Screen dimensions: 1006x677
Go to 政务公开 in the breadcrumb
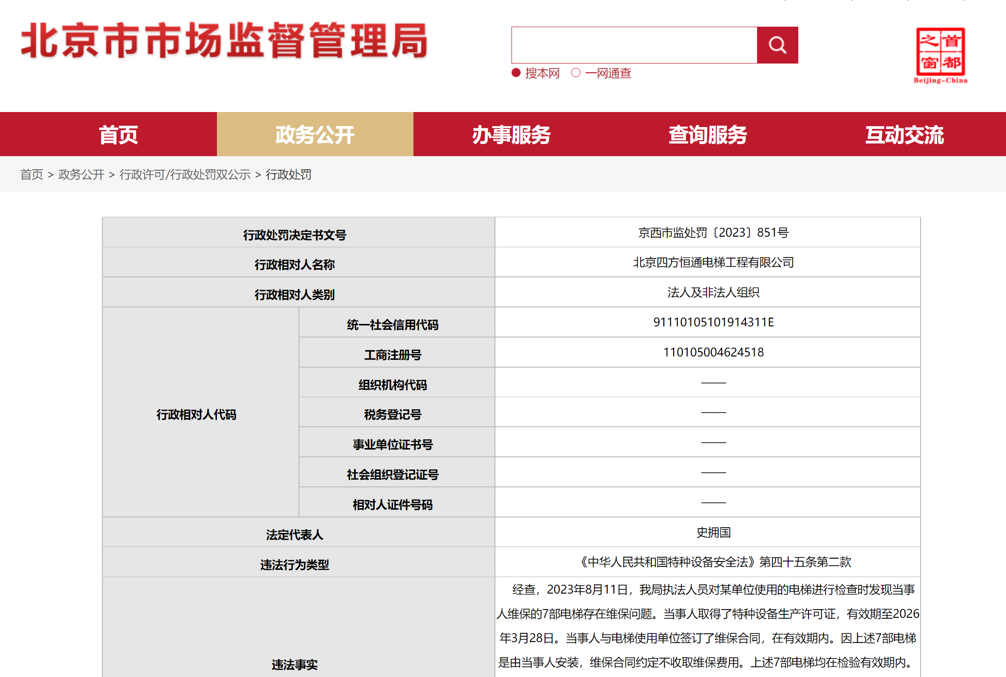click(x=81, y=175)
